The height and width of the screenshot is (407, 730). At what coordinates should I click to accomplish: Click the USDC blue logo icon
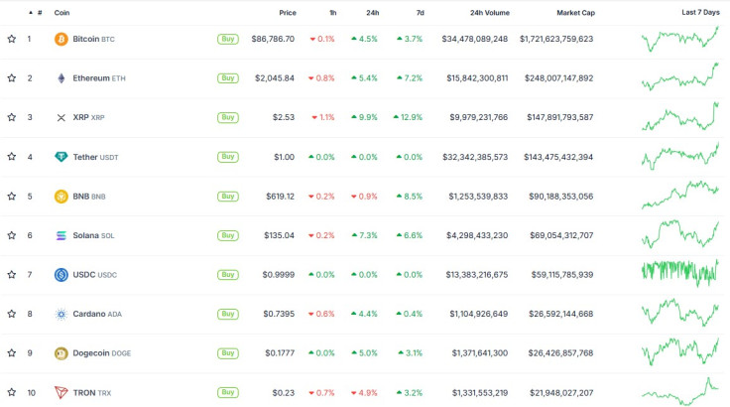(x=61, y=275)
